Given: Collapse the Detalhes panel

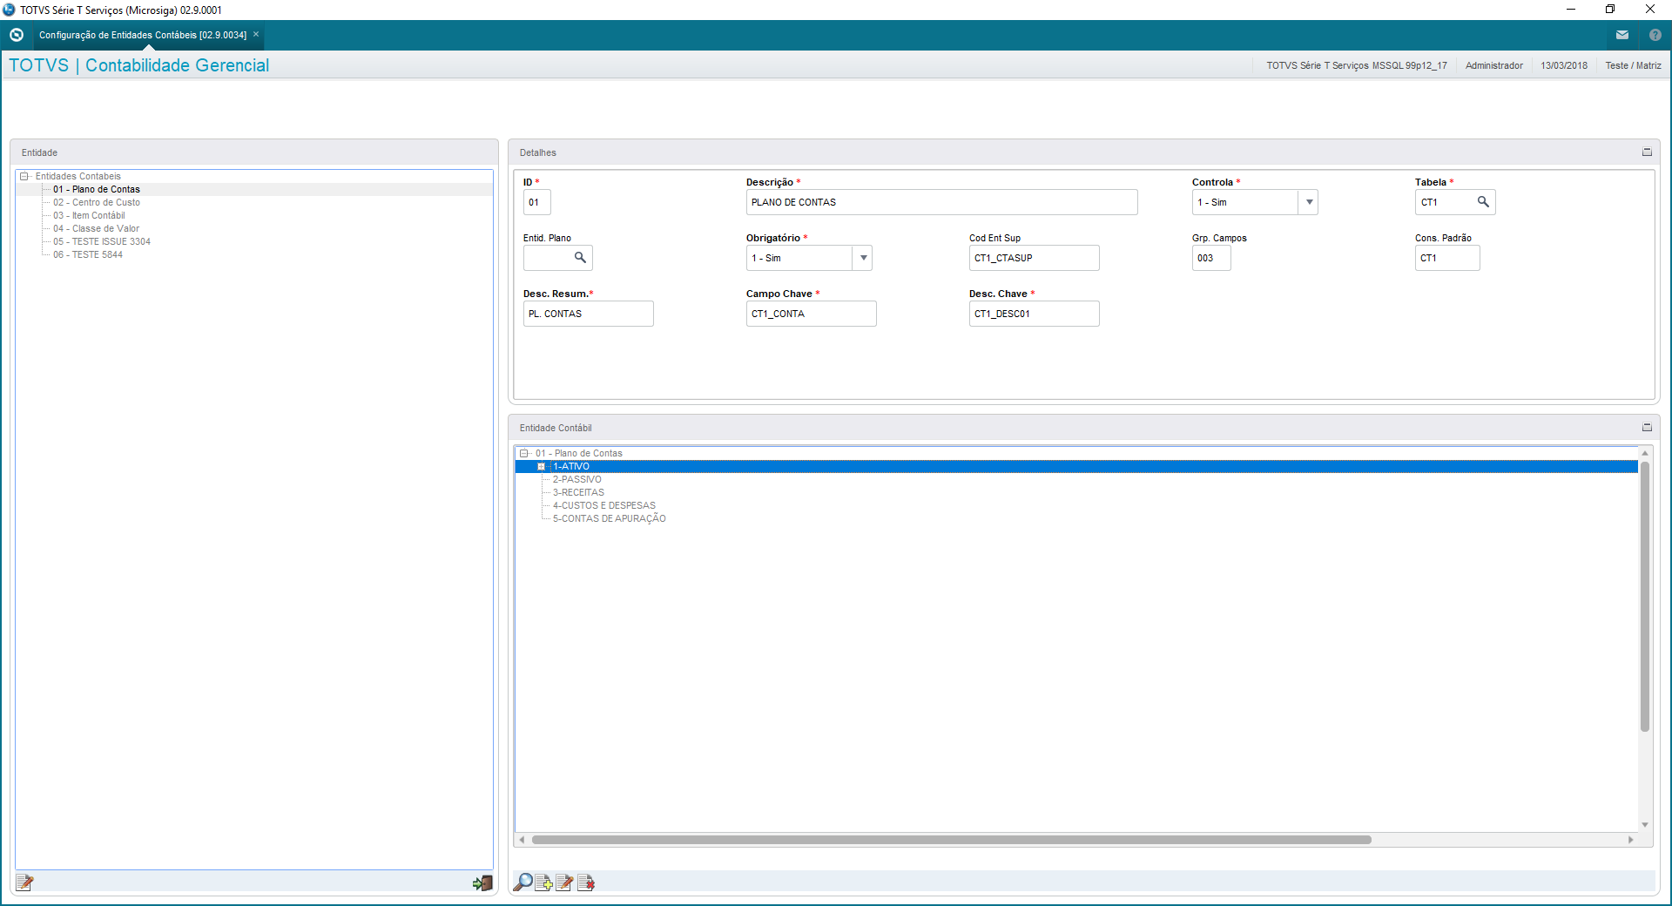Looking at the screenshot, I should pyautogui.click(x=1647, y=152).
